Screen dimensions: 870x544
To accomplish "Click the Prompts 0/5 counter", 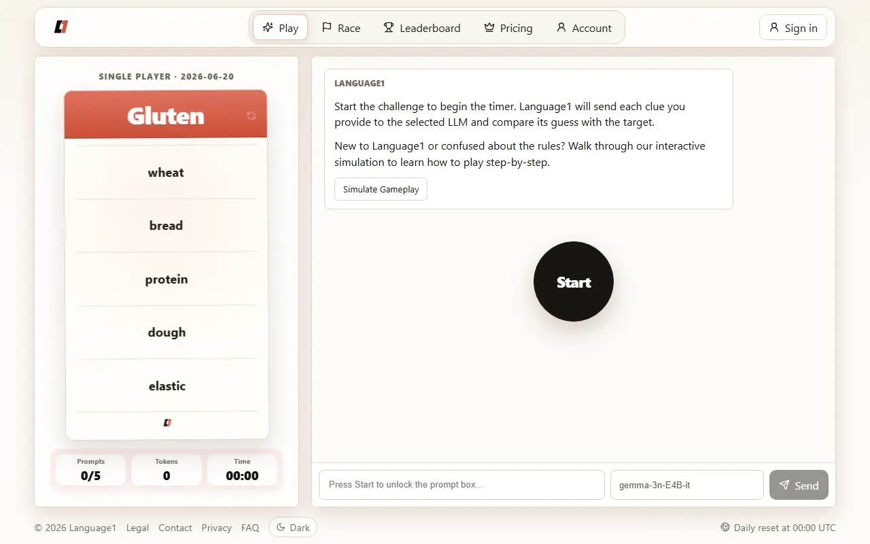I will tap(90, 470).
